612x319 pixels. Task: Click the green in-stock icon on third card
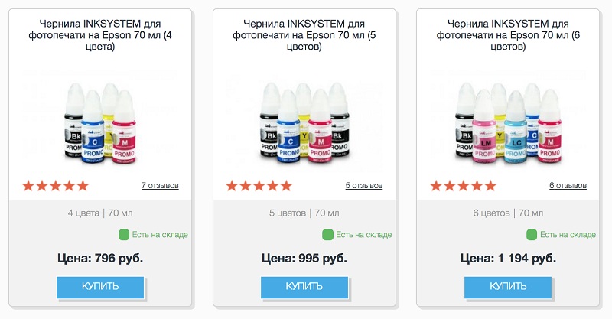532,235
